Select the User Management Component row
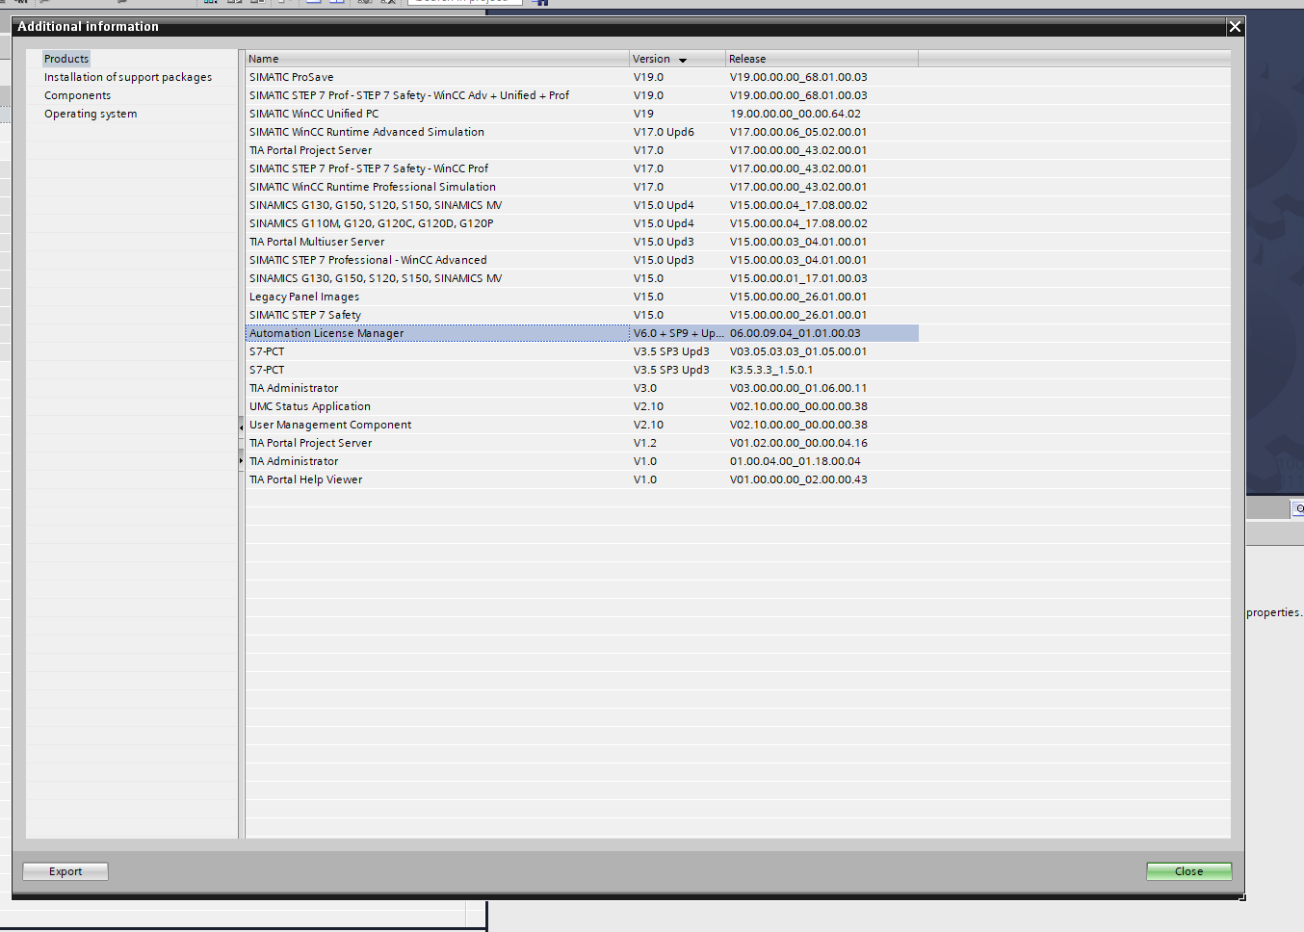 [582, 425]
